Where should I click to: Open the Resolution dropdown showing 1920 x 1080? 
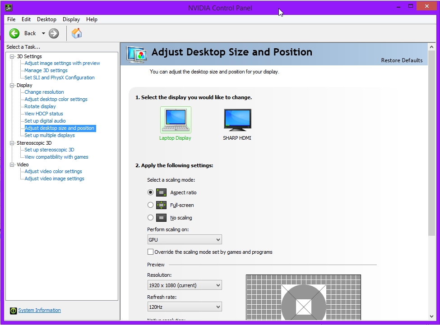pos(185,285)
